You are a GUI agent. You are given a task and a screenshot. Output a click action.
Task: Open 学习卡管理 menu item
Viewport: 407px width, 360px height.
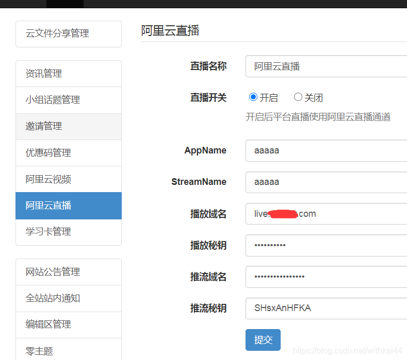pos(69,232)
